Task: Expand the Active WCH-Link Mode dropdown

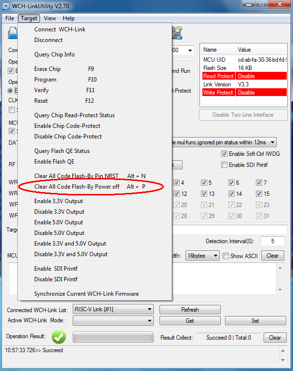Action: pos(112,320)
